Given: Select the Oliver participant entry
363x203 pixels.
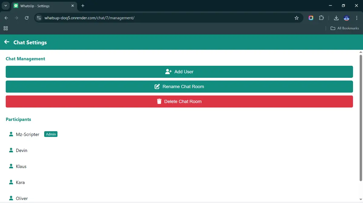Looking at the screenshot, I should tap(21, 198).
